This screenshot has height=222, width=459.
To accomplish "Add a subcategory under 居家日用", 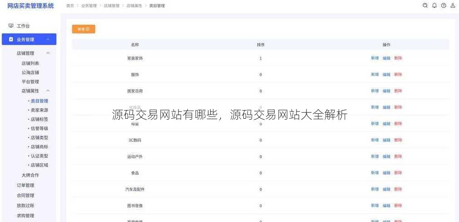I will point(375,91).
